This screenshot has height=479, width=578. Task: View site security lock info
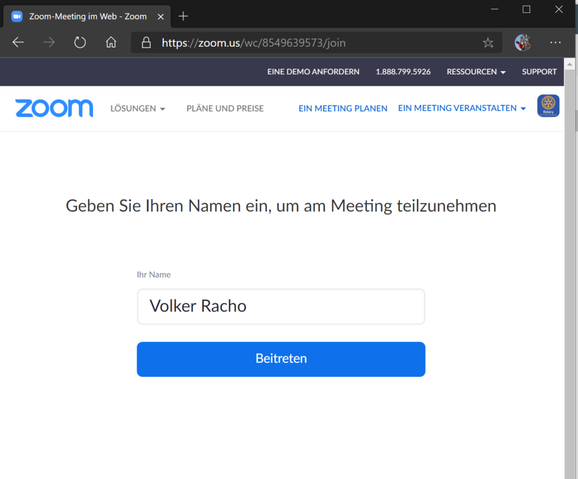[146, 43]
